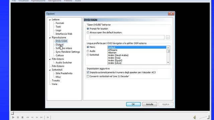Click the volume slider handle
214x120 pixels.
pyautogui.click(x=208, y=117)
